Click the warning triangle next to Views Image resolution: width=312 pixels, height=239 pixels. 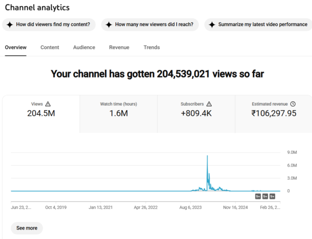point(48,104)
